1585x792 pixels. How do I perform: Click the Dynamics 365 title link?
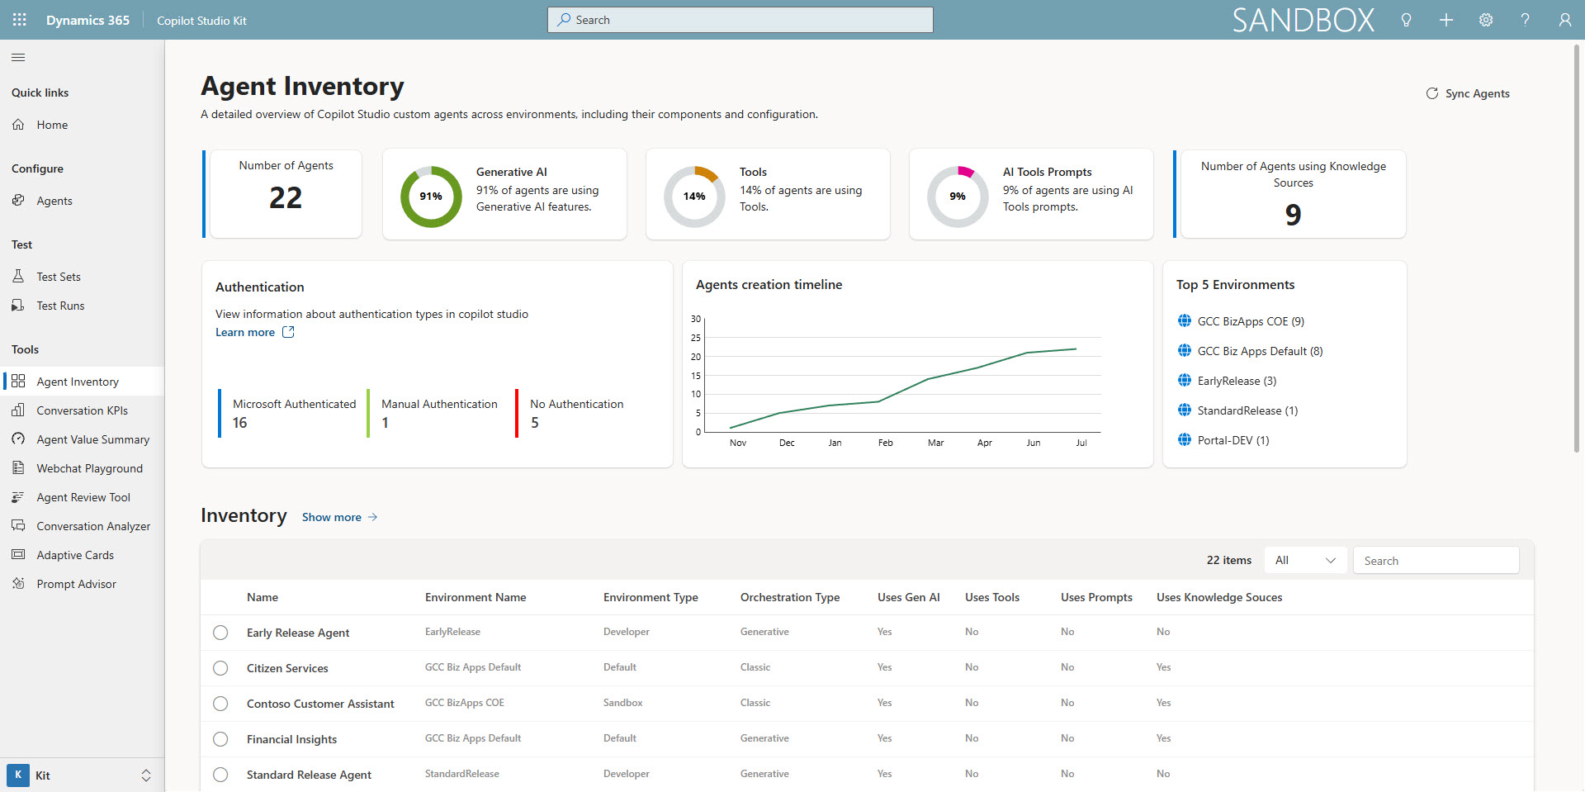88,20
